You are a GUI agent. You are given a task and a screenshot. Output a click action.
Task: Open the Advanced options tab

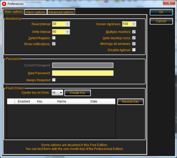[61, 12]
